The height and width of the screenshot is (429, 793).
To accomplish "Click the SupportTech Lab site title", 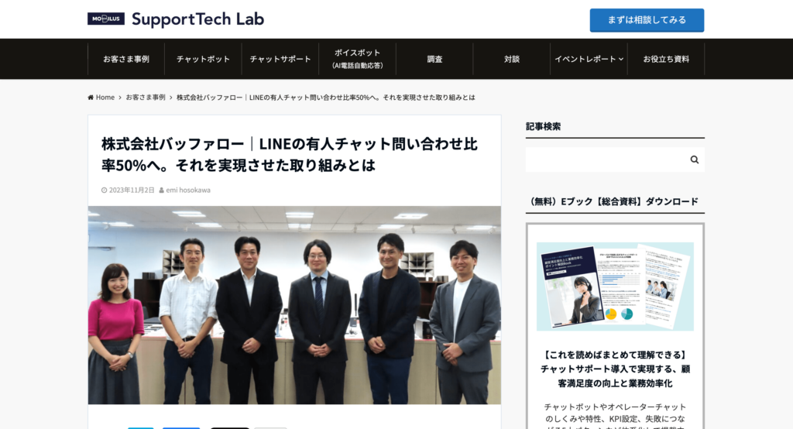I will 197,19.
